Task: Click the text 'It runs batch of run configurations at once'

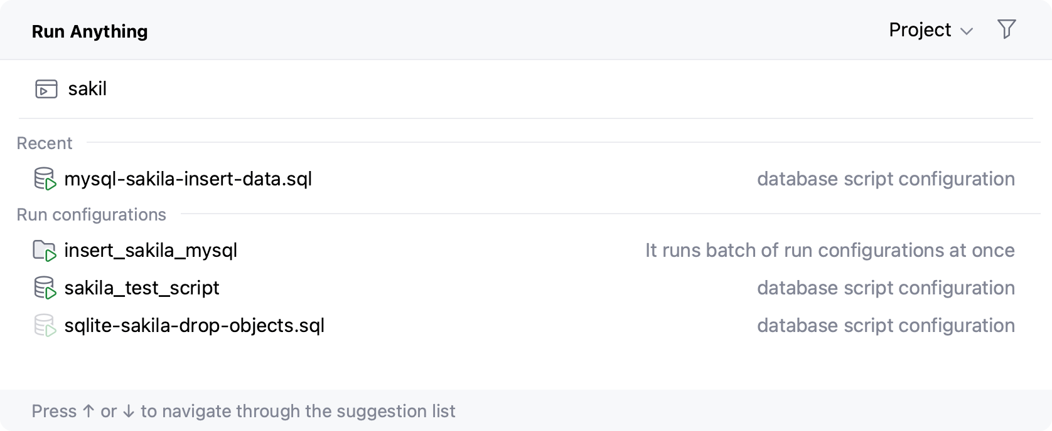Action: point(829,250)
